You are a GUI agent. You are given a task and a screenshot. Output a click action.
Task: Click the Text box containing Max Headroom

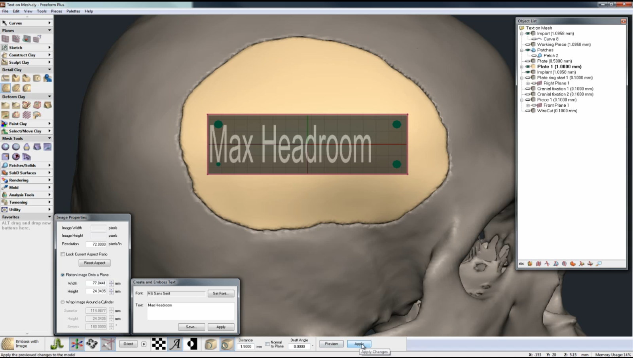(x=191, y=311)
